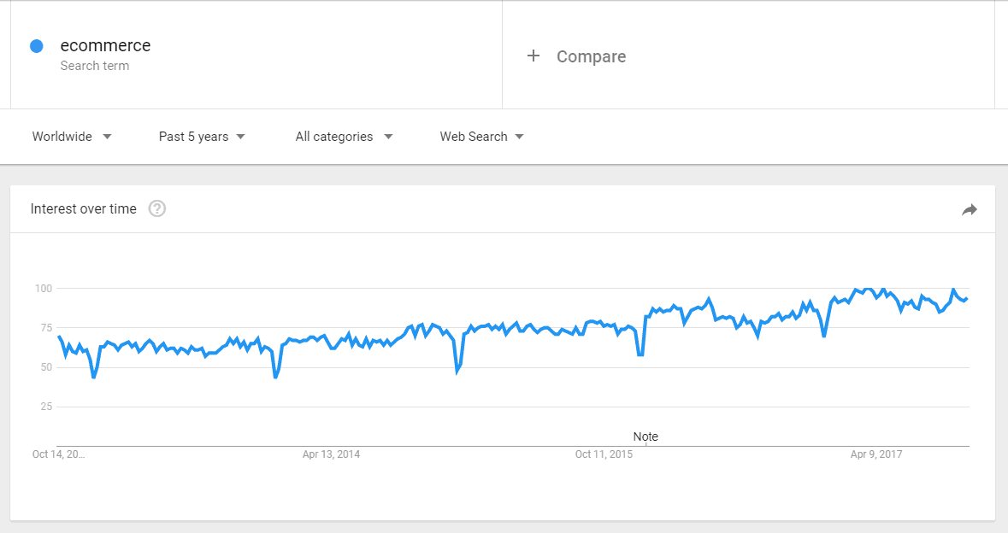Select the ecommerce search term
The image size is (1008, 533).
pos(105,45)
